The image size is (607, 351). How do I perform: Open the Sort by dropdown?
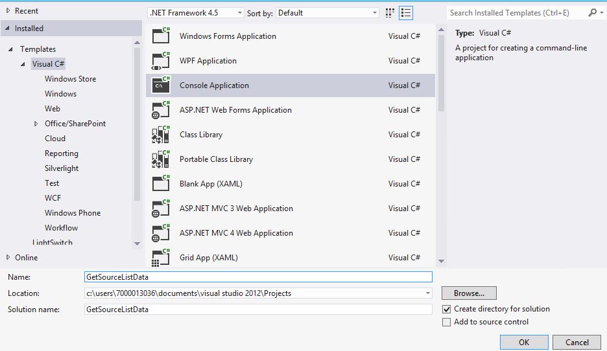327,12
